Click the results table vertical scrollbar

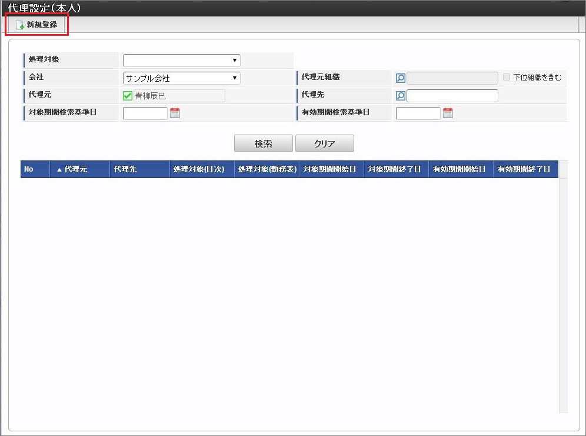click(563, 295)
